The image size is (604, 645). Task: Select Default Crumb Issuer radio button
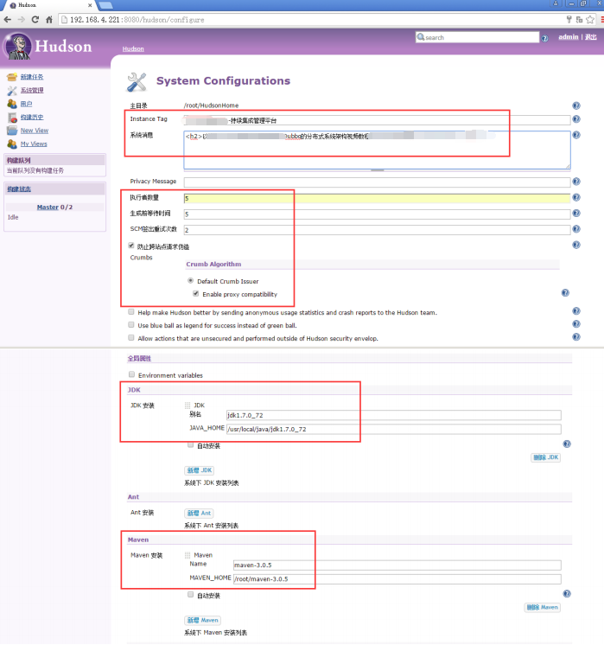190,280
